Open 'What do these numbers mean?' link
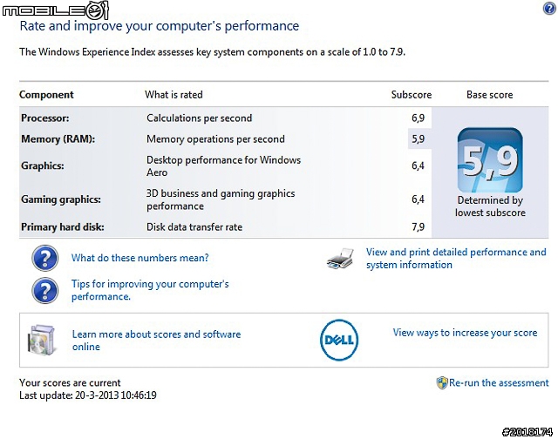 coord(139,258)
